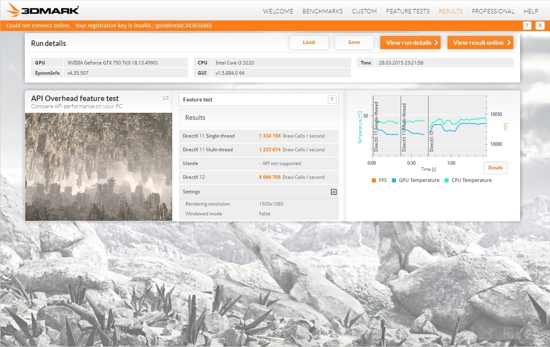
Task: Click the API Overhead feature test title
Action: [x=75, y=98]
